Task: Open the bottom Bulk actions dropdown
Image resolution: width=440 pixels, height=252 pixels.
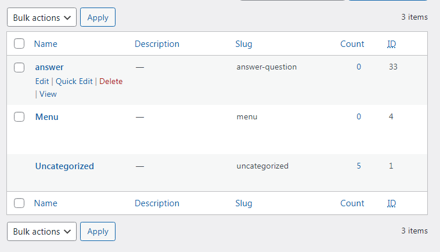Action: pos(42,231)
